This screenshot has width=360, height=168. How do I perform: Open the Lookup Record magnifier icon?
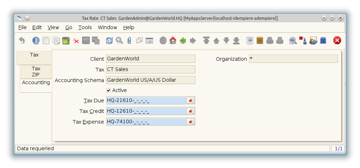click(x=119, y=40)
